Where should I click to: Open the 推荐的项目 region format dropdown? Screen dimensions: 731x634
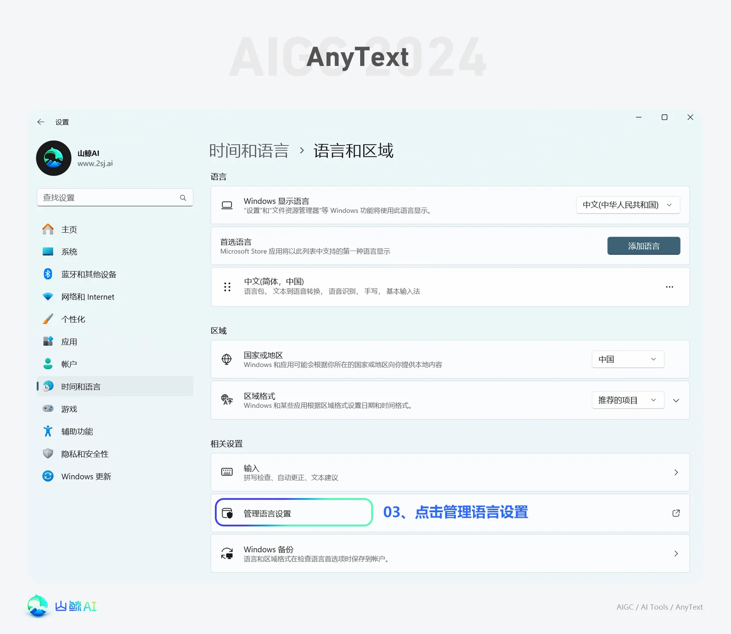tap(628, 400)
